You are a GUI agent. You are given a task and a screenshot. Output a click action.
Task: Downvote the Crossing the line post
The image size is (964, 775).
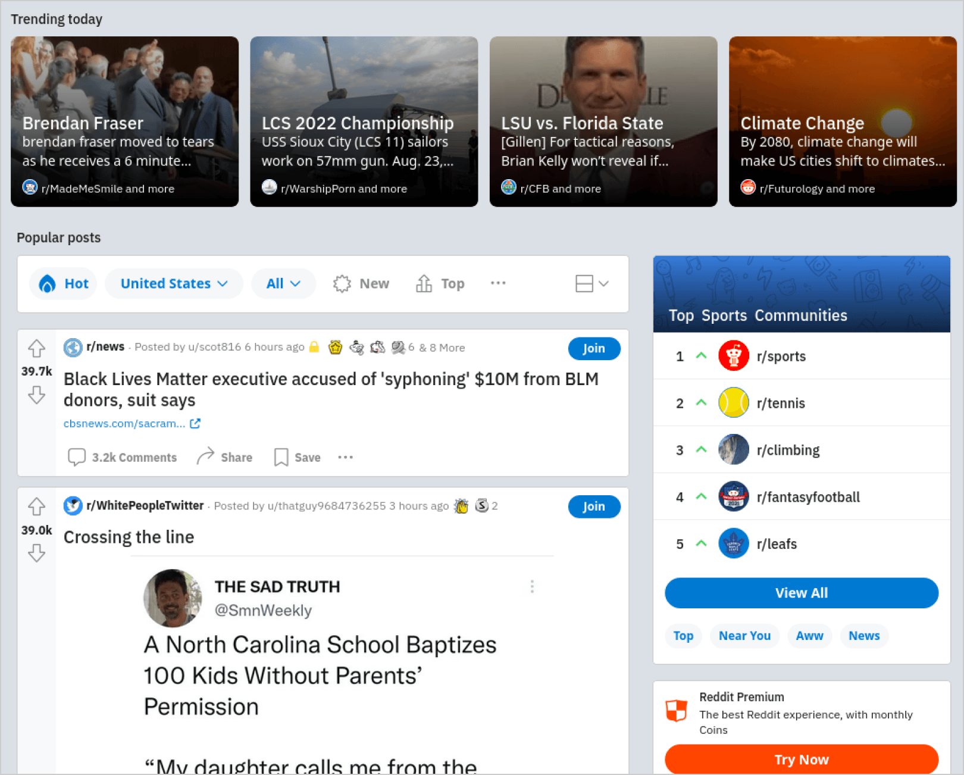36,553
